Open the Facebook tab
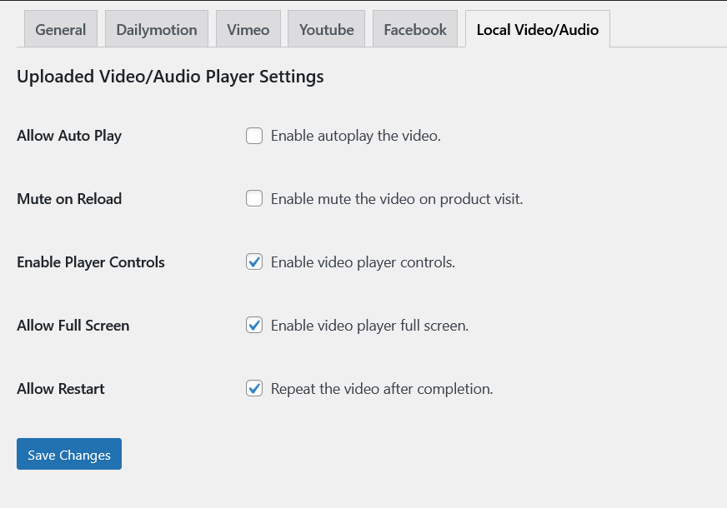Image resolution: width=727 pixels, height=508 pixels. point(415,29)
